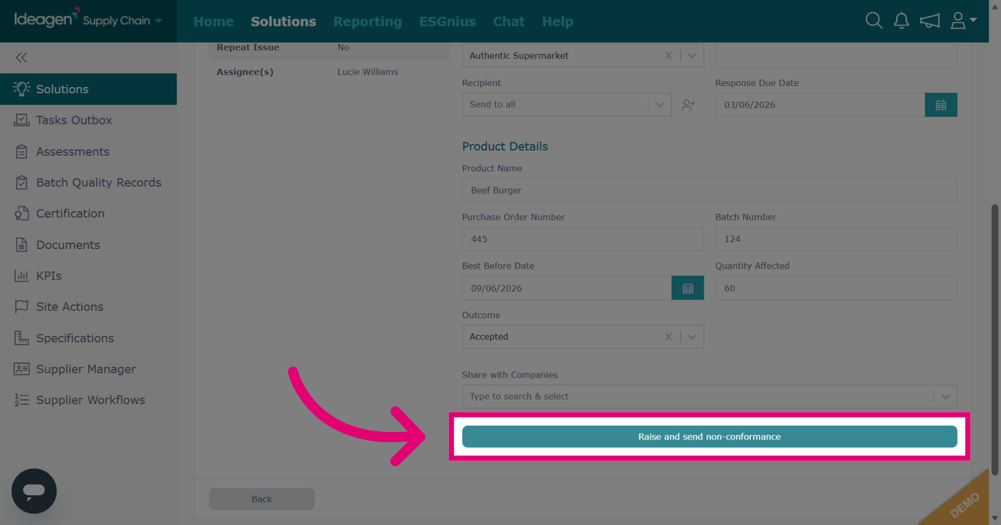Open the search magnifier icon
Screen dimensions: 1001x525
[874, 21]
